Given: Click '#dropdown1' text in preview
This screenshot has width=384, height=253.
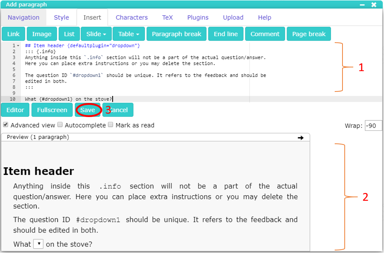Looking at the screenshot, I should 98,220.
